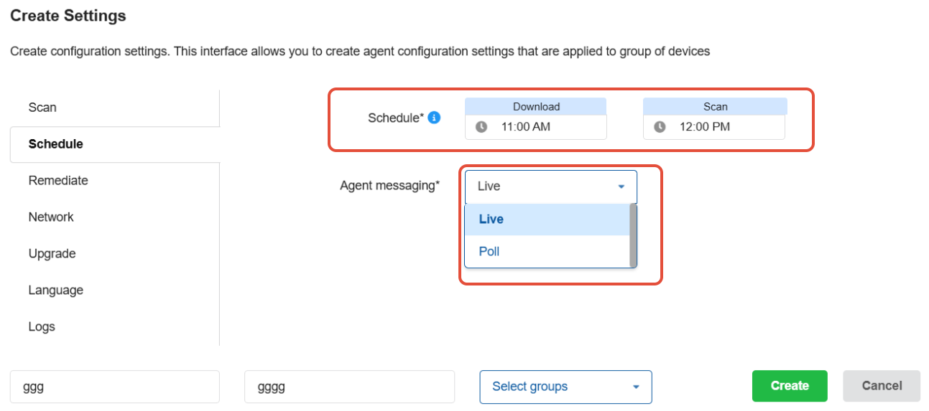The width and height of the screenshot is (929, 411).
Task: Select the Language tab
Action: point(56,290)
